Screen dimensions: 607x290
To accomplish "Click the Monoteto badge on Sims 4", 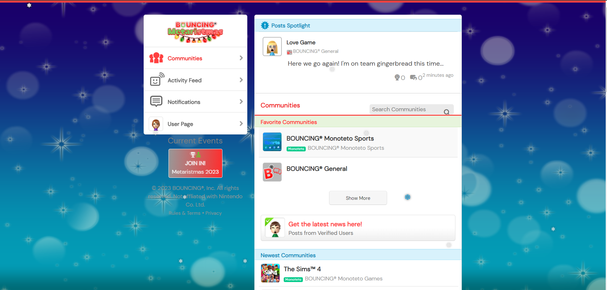I will [293, 279].
